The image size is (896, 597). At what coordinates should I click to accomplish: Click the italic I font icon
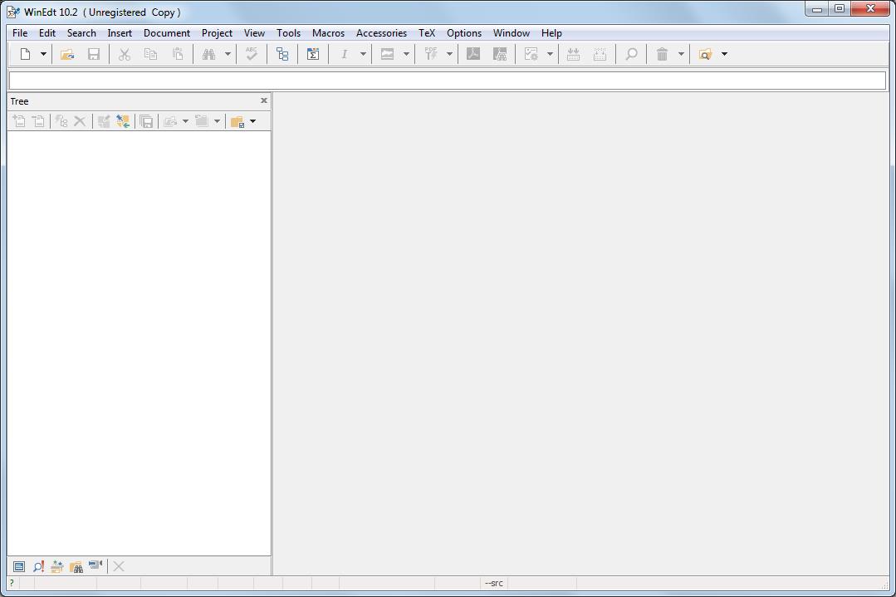click(x=344, y=54)
